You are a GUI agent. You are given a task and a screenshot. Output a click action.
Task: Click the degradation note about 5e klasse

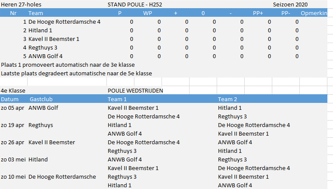(x=76, y=74)
